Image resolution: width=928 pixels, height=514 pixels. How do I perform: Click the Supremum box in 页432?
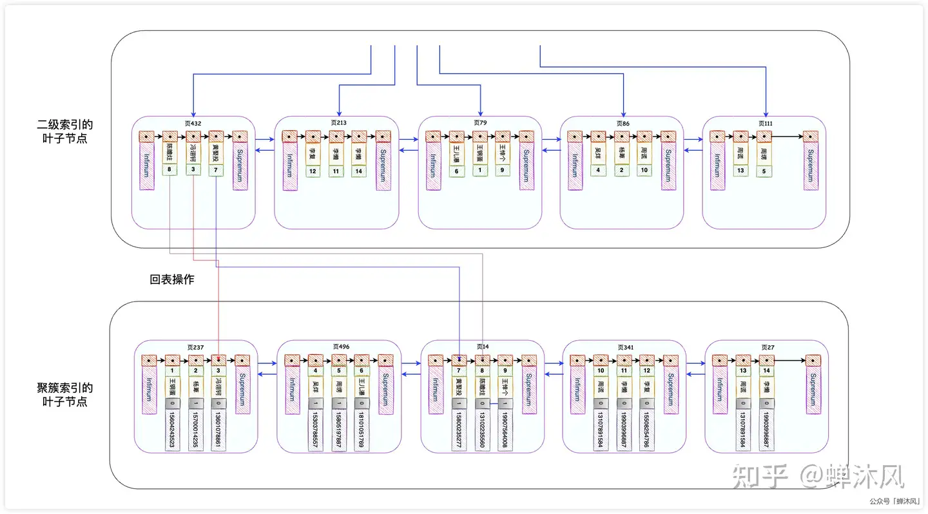coord(240,166)
